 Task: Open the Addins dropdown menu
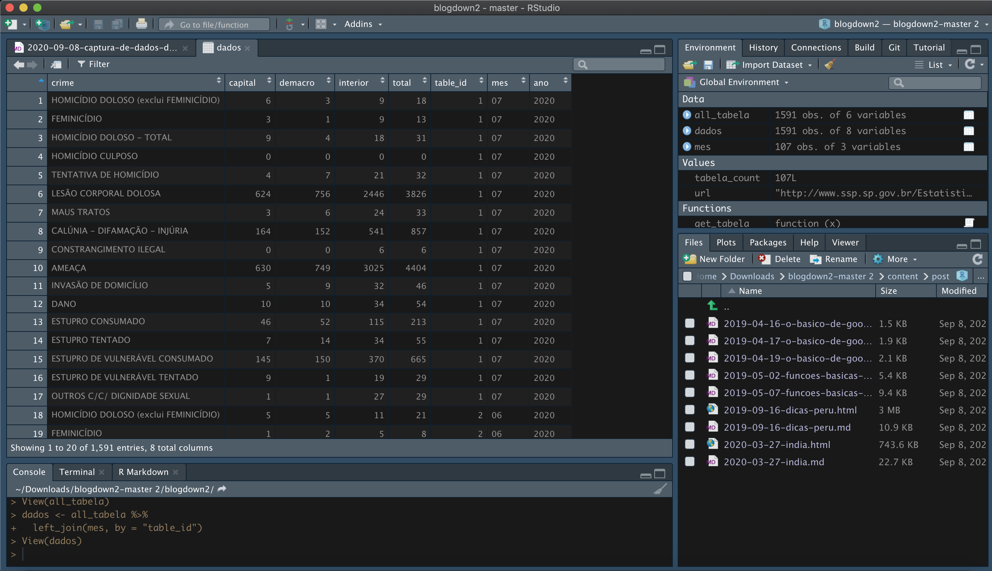point(363,24)
